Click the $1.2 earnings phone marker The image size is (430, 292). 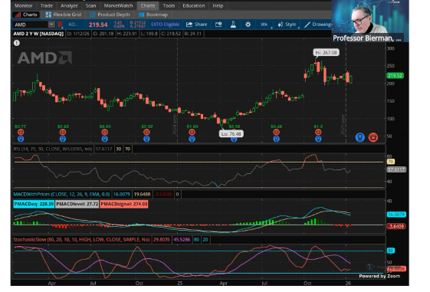point(318,132)
